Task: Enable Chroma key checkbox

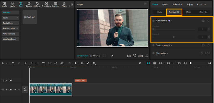Action: tap(153, 53)
